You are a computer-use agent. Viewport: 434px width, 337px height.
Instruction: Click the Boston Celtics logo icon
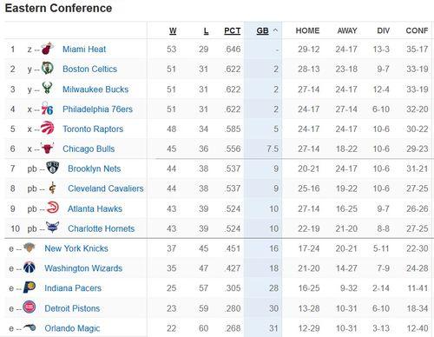(x=48, y=68)
